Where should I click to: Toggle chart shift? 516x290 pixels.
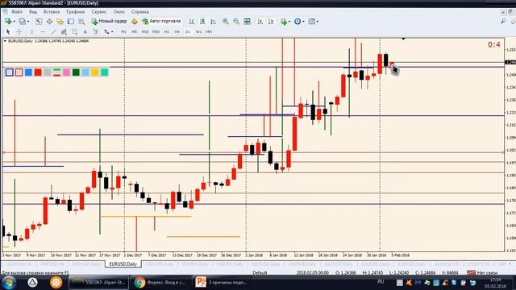coord(271,22)
